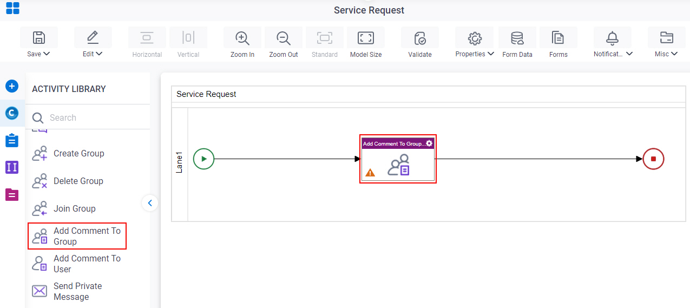690x308 pixels.
Task: Select the red End event node
Action: coord(653,159)
